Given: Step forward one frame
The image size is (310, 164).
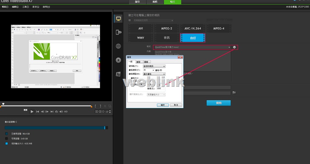Looking at the screenshot, I should point(47,112).
